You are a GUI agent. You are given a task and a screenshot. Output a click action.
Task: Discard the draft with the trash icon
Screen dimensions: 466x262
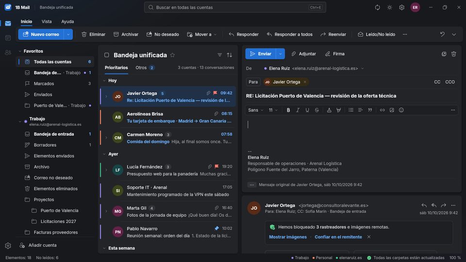[x=453, y=54]
